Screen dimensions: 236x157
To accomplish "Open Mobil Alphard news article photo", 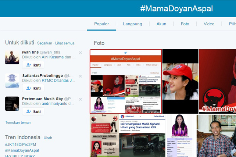I will coord(142,136).
